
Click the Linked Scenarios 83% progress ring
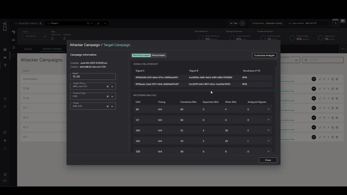tap(232, 38)
